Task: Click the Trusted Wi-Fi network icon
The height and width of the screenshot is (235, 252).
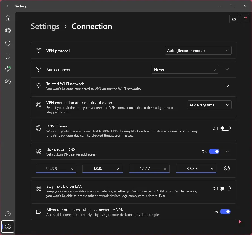Action: click(39, 86)
